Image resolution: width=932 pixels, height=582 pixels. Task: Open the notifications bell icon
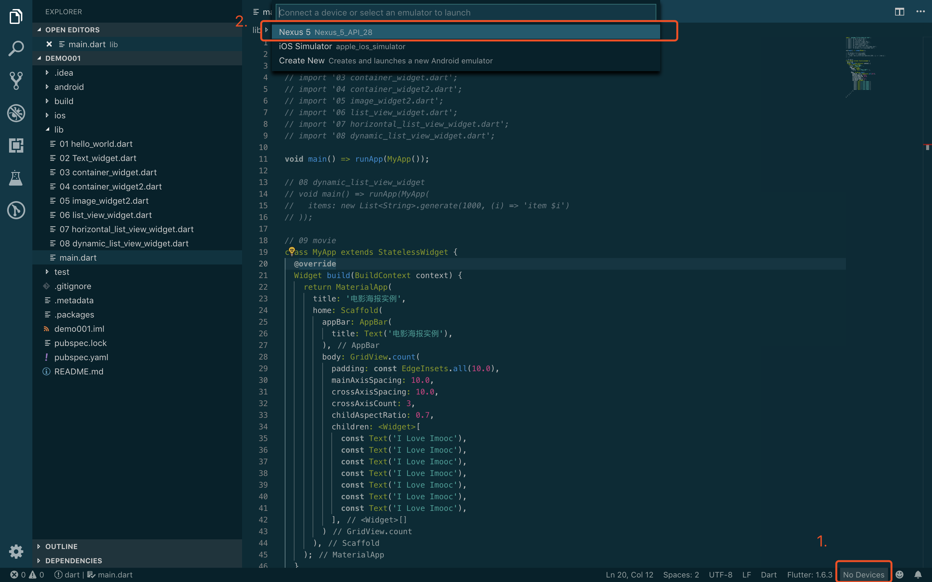(918, 575)
